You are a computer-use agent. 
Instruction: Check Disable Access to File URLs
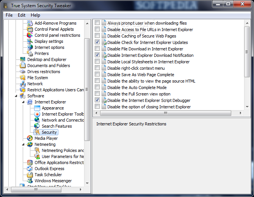click(97, 29)
